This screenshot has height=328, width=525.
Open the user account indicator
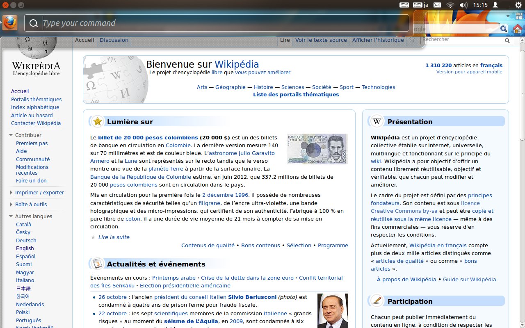[495, 5]
